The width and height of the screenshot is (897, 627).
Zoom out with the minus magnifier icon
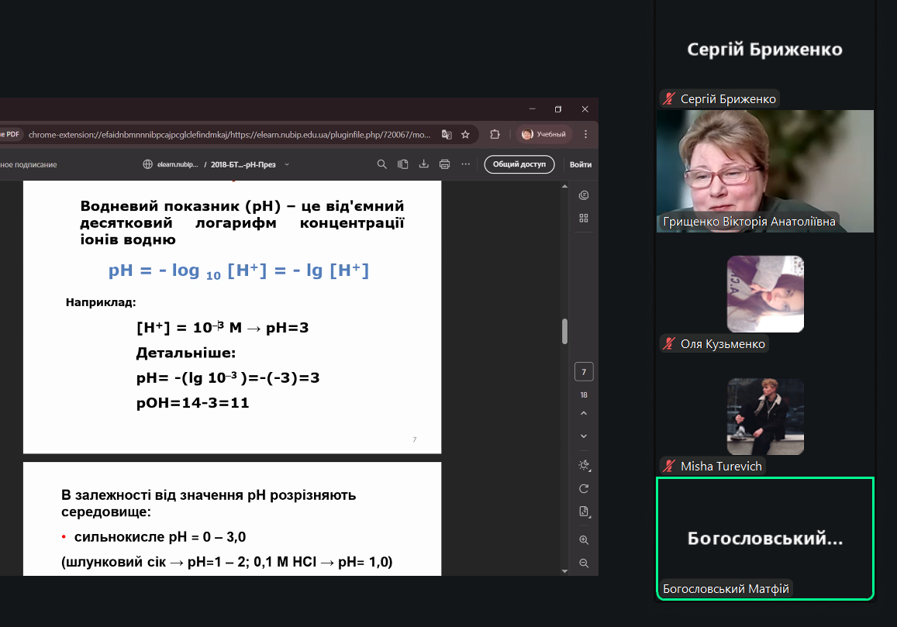pos(584,563)
